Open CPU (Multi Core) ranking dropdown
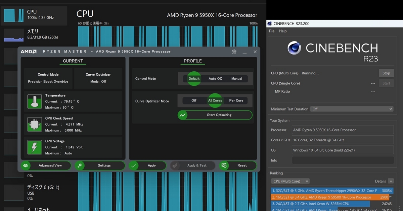Screen dimensions: 403x211 coord(290,181)
